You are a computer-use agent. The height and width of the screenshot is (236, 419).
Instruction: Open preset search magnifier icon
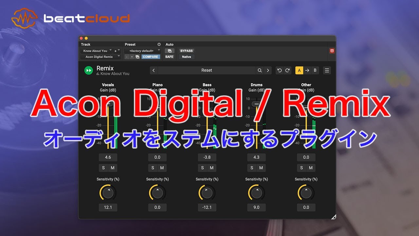point(260,70)
